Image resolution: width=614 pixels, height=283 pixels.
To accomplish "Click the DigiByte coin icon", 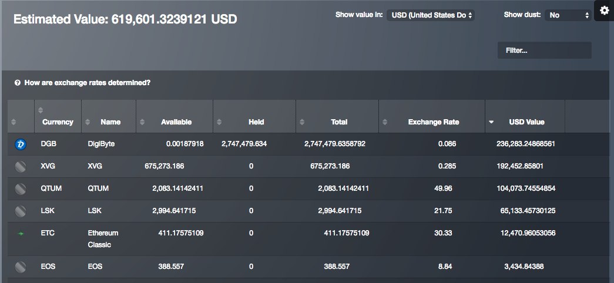I will (21, 144).
